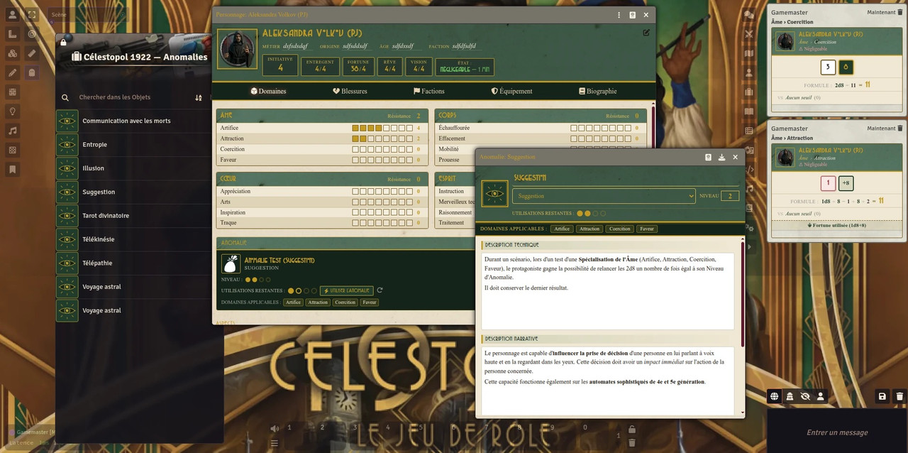This screenshot has width=908, height=453.
Task: Click the Utiliser l'anomalie button
Action: click(346, 290)
